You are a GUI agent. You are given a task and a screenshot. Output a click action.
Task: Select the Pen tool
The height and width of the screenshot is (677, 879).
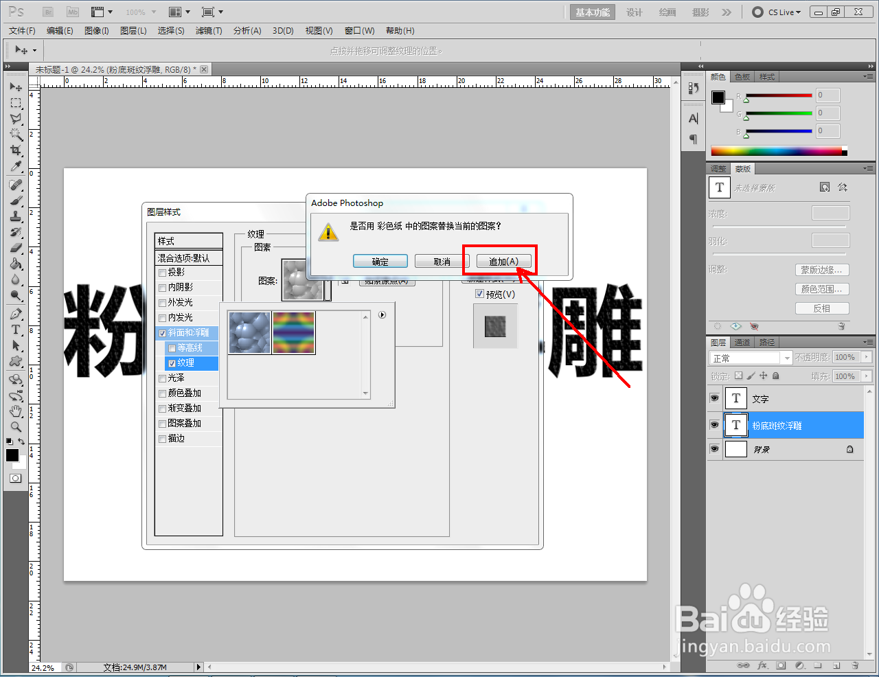16,314
